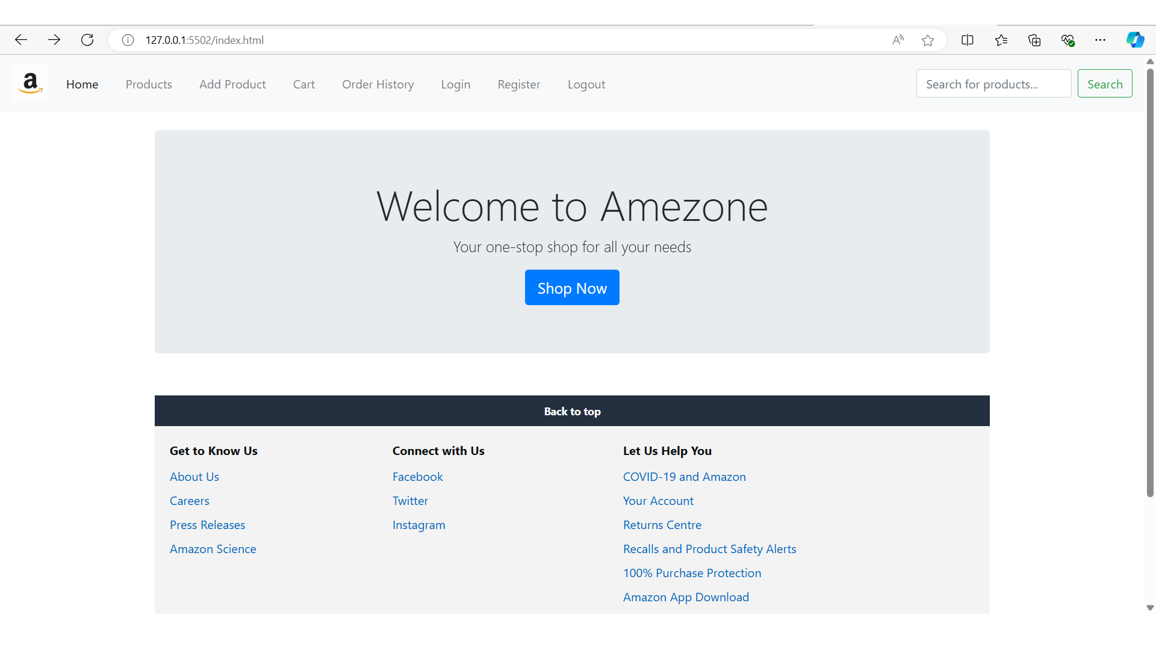Open split screen view icon

click(x=968, y=40)
